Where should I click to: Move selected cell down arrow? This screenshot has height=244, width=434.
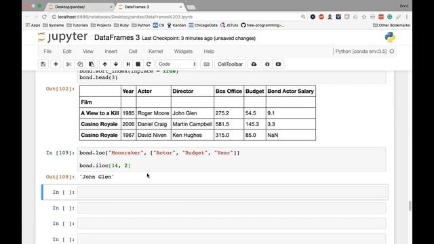(116, 64)
